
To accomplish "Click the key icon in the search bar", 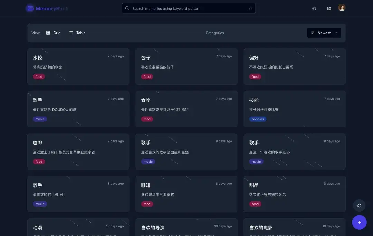I will [x=250, y=8].
